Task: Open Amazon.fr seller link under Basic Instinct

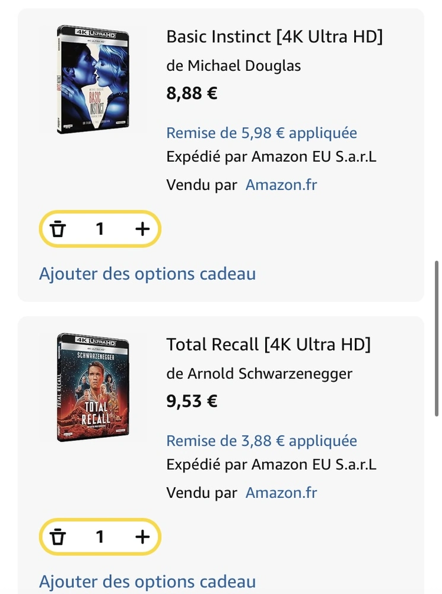Action: pyautogui.click(x=281, y=185)
